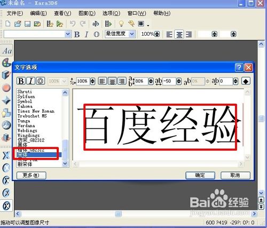Image resolution: width=267 pixels, height=228 pixels.
Task: Select the globe texture tool in the sidebar
Action: point(6,125)
